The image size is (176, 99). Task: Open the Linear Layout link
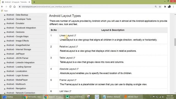pos(66,35)
